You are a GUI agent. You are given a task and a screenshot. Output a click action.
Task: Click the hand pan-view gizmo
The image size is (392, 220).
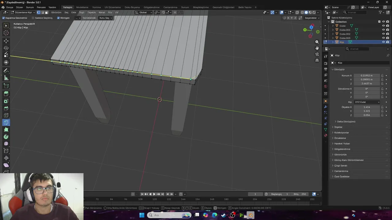(317, 48)
